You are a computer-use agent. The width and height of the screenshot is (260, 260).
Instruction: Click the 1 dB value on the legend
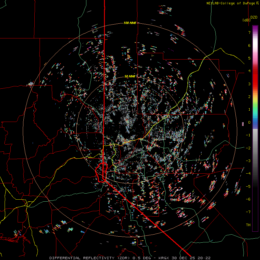click(249, 109)
